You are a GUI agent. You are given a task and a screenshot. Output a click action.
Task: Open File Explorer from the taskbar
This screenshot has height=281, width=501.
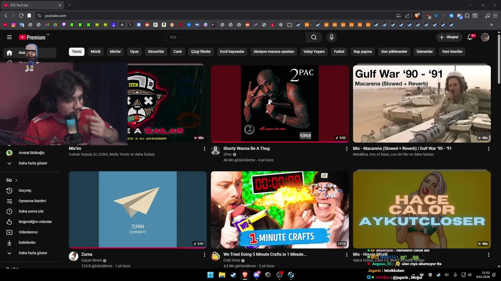click(x=222, y=275)
